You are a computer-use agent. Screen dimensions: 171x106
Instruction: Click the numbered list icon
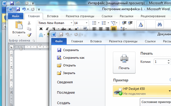(104, 23)
